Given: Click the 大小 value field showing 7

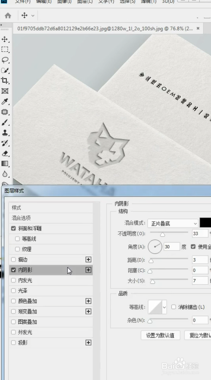Looking at the screenshot, I should (x=200, y=281).
